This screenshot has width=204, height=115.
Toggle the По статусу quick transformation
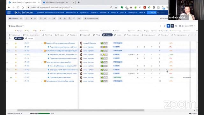coord(47,35)
